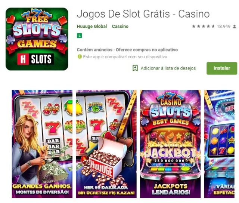Click the green Instalar button
Viewport: 239px width, 203px height.
click(x=222, y=68)
